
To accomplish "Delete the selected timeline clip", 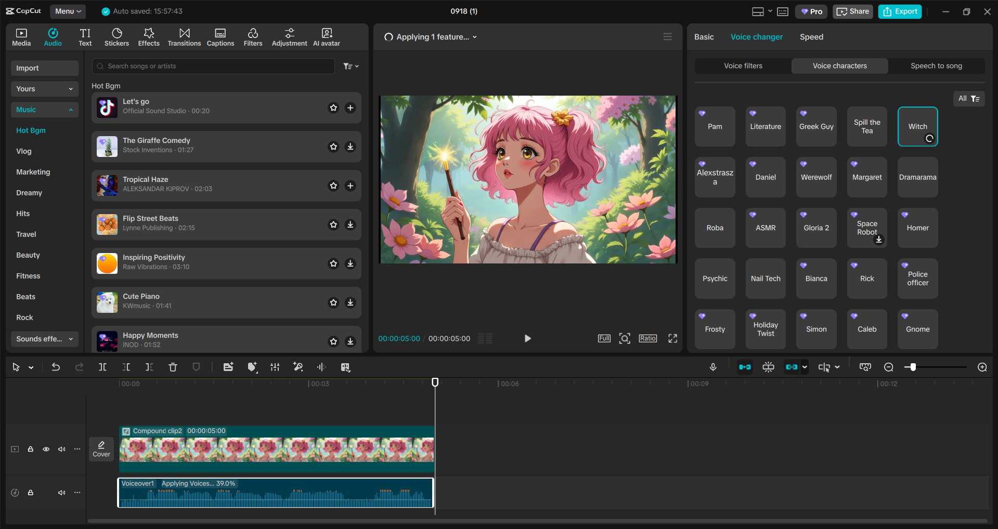I will click(x=173, y=367).
